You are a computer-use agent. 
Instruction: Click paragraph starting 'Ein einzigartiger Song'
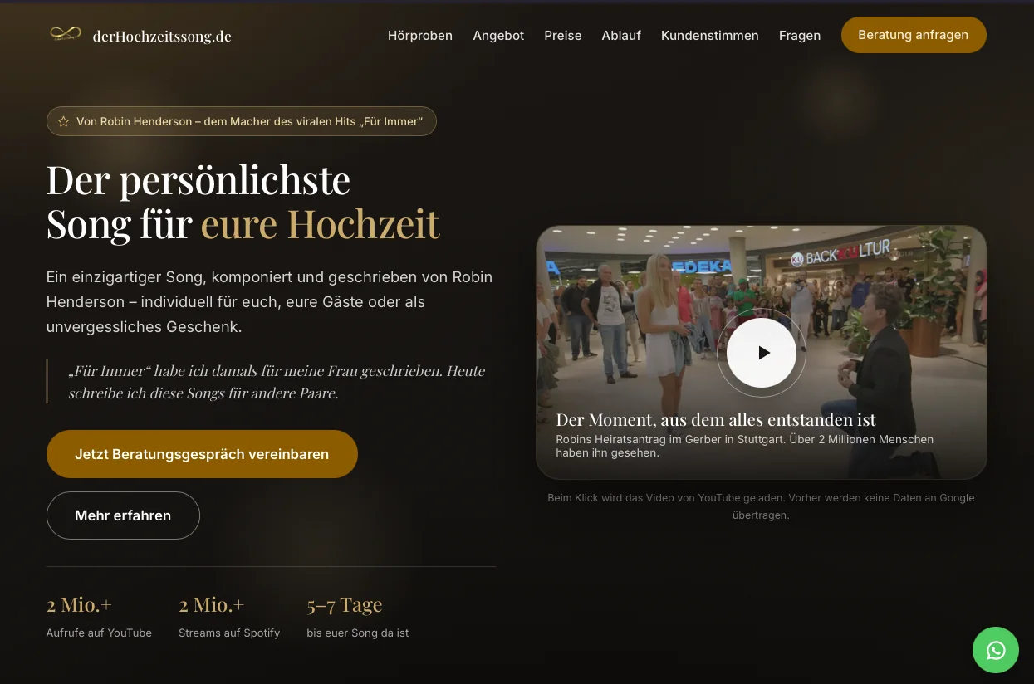pos(270,302)
